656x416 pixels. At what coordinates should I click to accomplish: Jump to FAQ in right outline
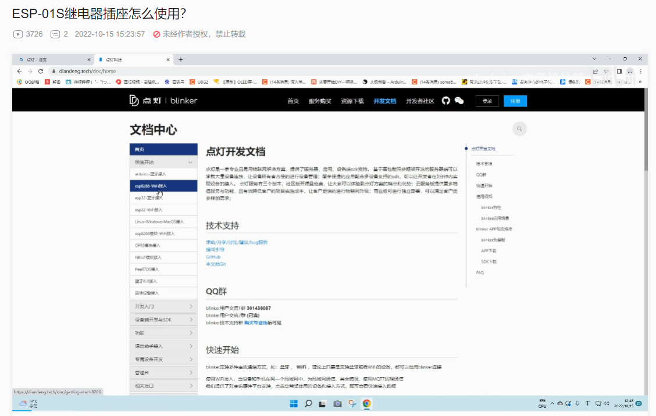[480, 272]
